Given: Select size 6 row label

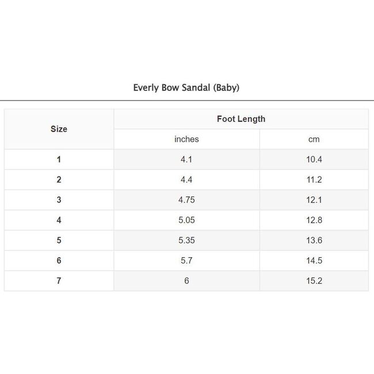Looking at the screenshot, I should point(59,261).
